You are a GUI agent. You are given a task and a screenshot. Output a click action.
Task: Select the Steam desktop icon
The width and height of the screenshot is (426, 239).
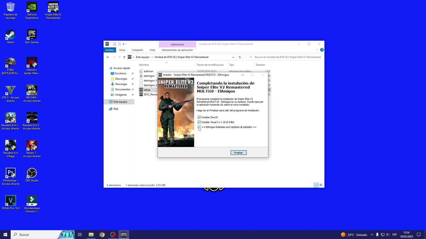11,37
